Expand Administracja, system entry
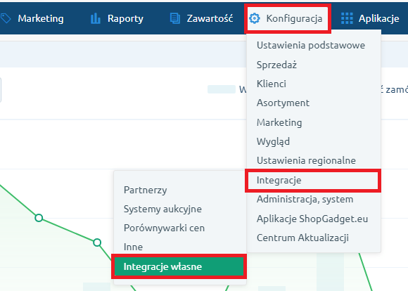The image size is (408, 291). (x=305, y=200)
